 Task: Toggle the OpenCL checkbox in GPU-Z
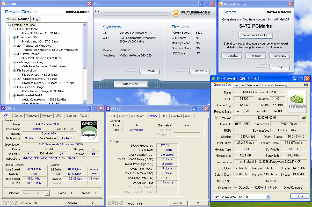236,188
